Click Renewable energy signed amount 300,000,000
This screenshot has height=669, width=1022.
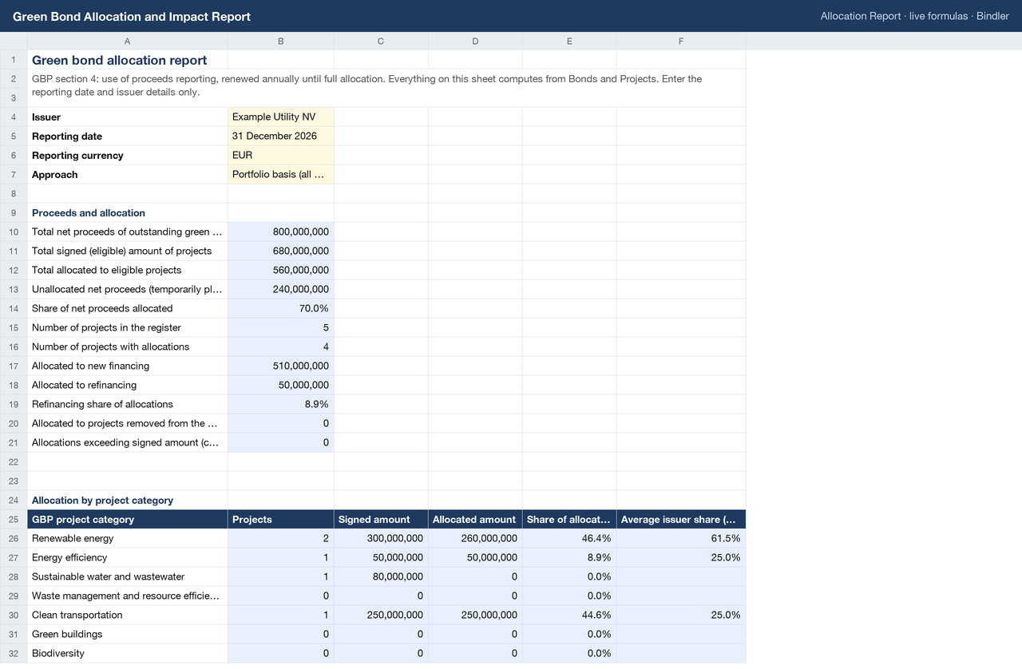[381, 539]
